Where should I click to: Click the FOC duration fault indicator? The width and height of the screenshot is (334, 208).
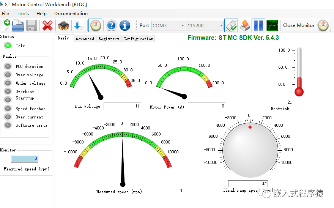pos(8,66)
